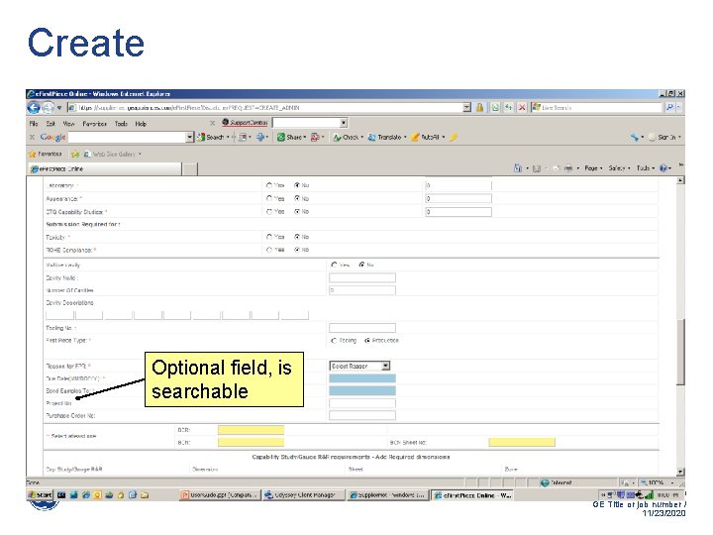The height and width of the screenshot is (535, 713).
Task: Click the Google toolbar AutoFill button
Action: [428, 137]
